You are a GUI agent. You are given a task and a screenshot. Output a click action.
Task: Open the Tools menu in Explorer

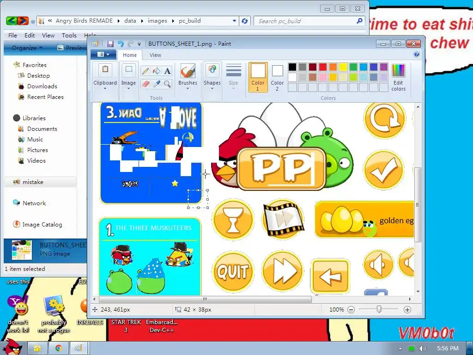tap(69, 35)
